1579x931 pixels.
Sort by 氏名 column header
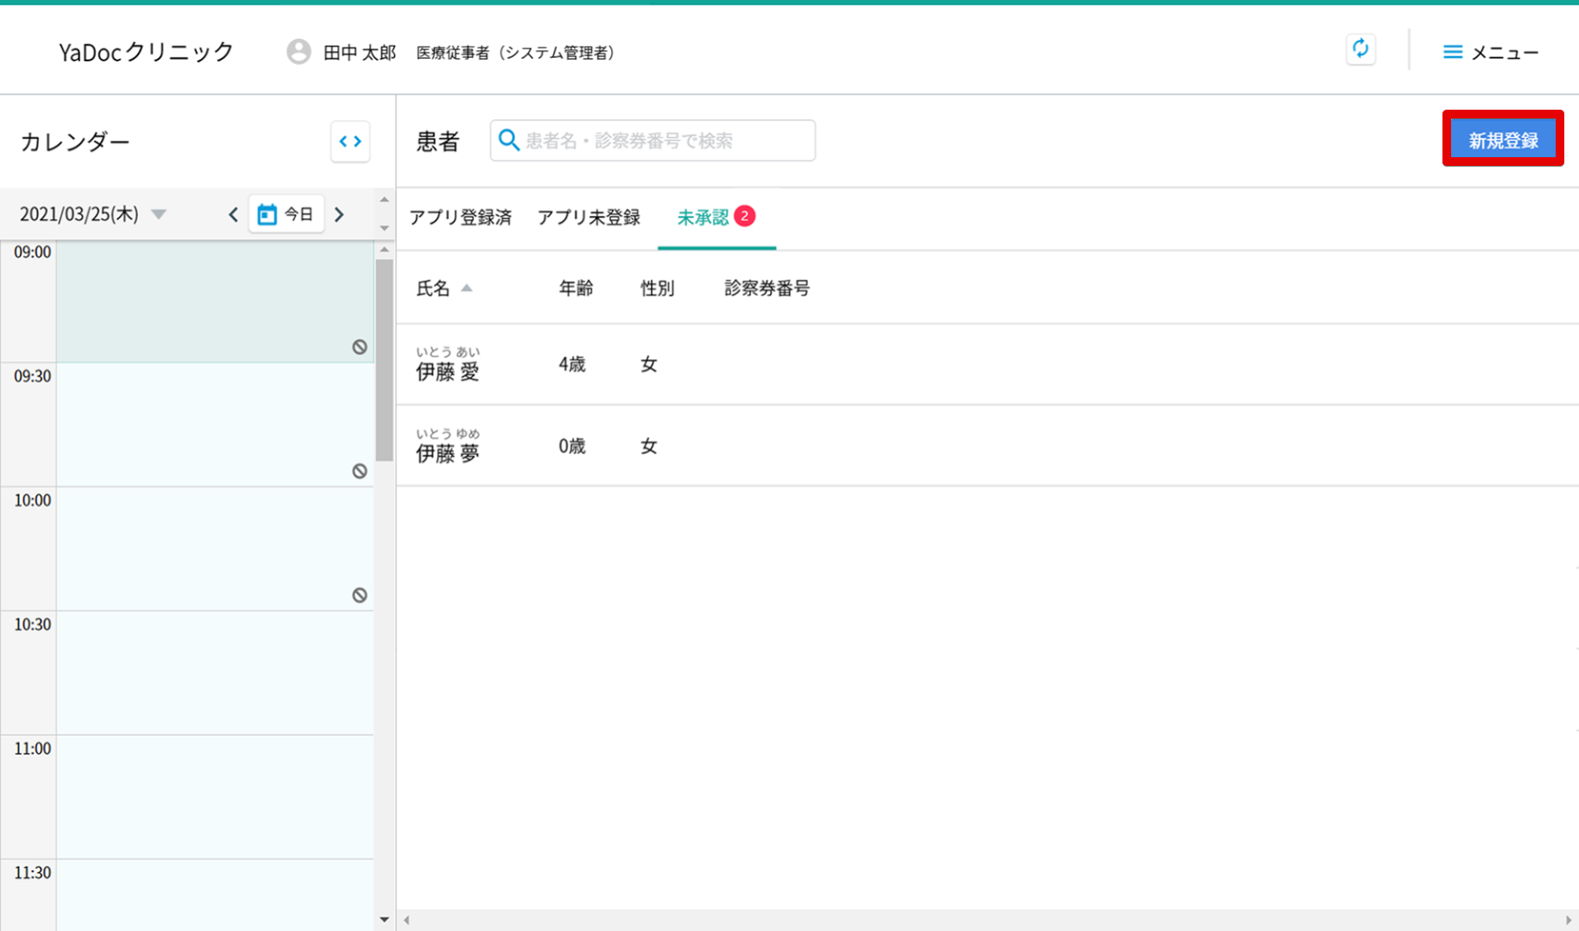tap(444, 288)
